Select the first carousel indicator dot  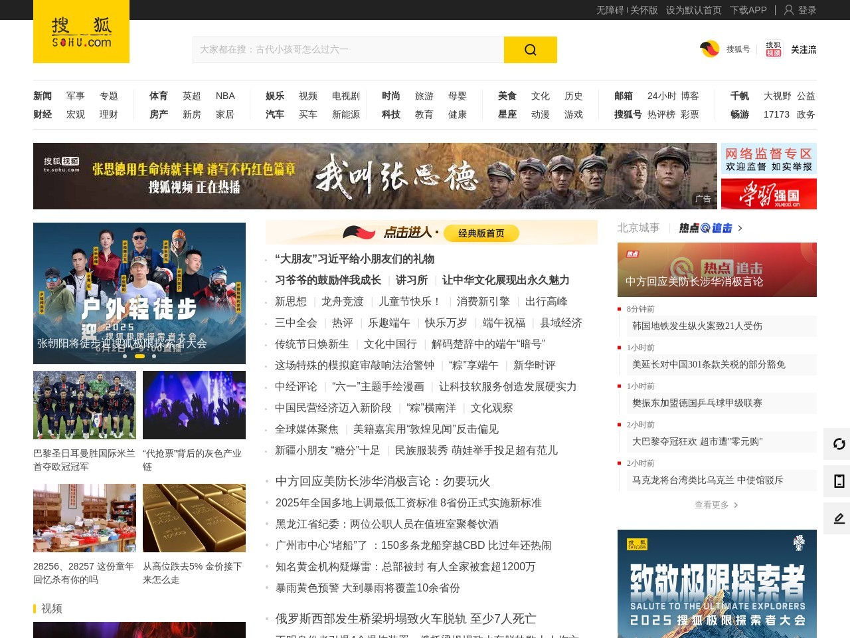coord(125,356)
